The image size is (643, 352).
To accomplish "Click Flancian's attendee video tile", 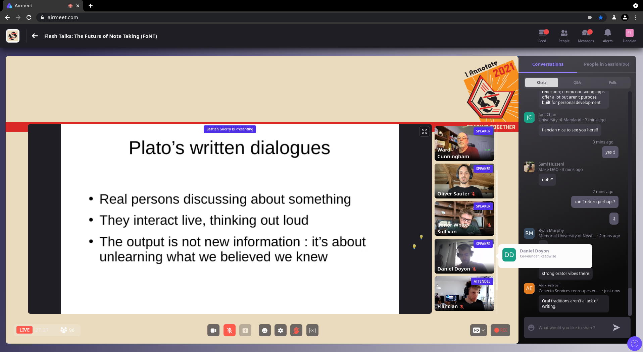I will pos(464,294).
